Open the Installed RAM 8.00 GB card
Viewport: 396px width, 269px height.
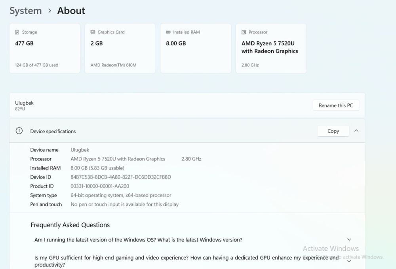pyautogui.click(x=195, y=49)
